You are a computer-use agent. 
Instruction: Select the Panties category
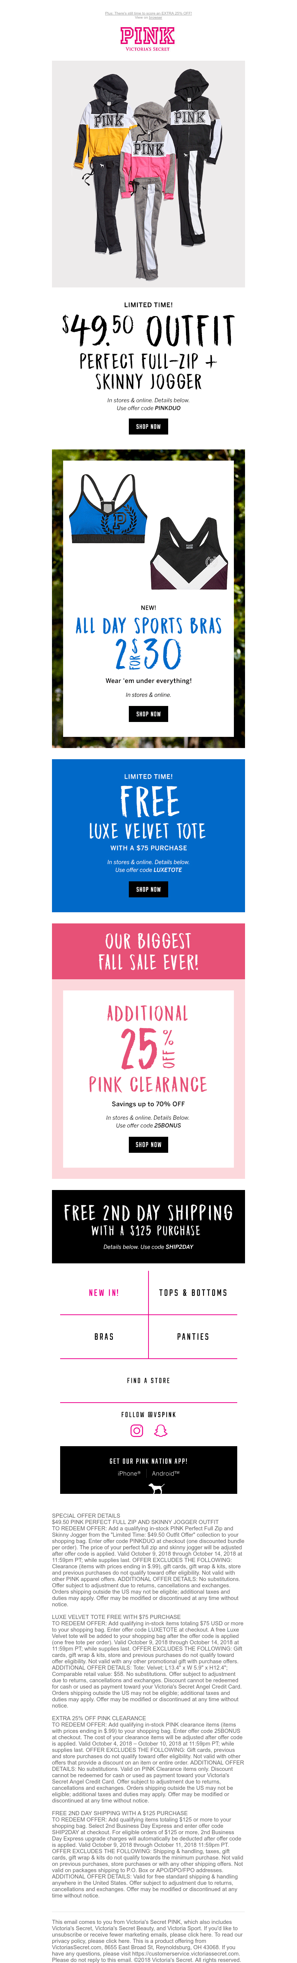click(x=193, y=1337)
